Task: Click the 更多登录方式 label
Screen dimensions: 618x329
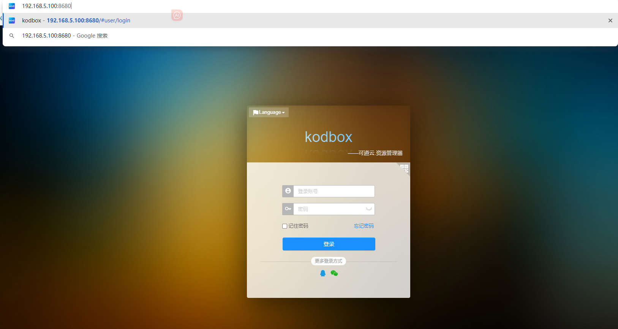Action: [x=329, y=261]
